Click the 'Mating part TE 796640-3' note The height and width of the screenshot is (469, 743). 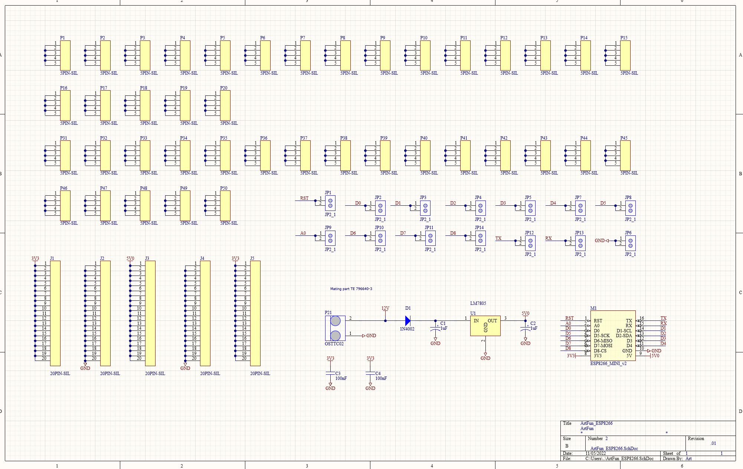point(351,289)
